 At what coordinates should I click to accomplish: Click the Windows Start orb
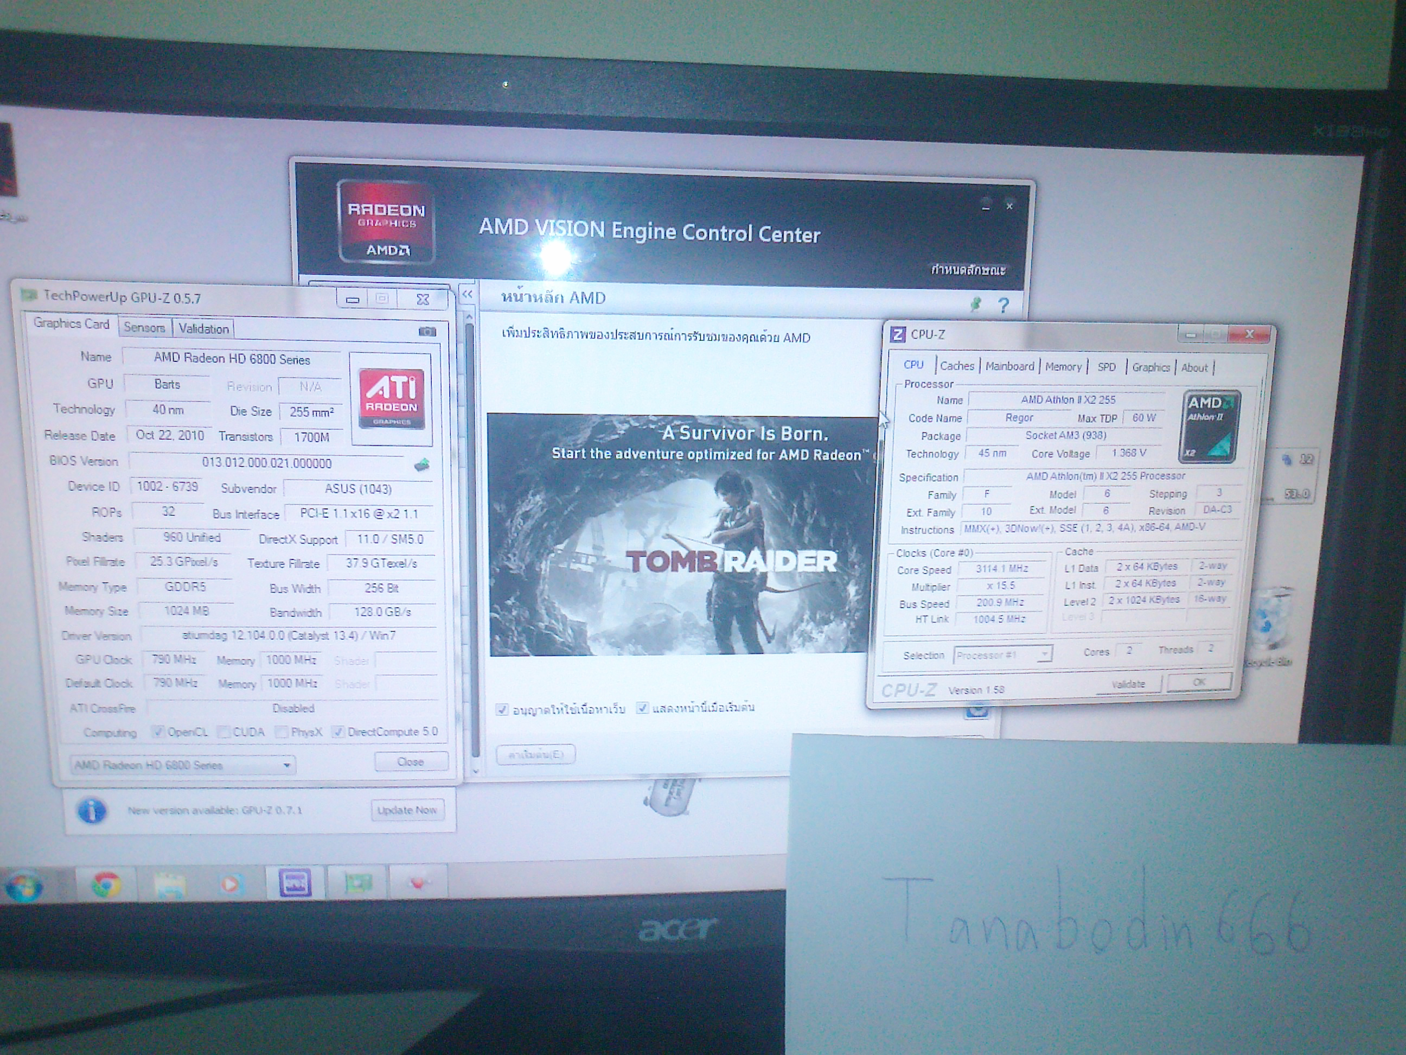click(x=23, y=887)
